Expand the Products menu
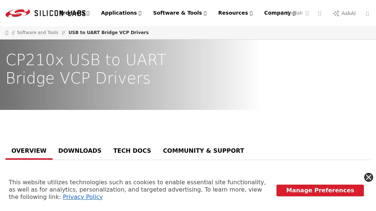 coord(74,13)
